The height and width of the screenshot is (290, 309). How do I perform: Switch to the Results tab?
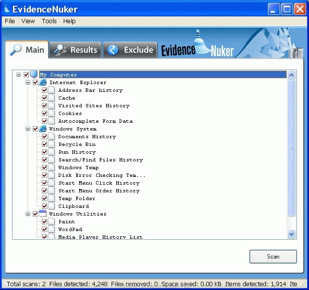point(76,50)
